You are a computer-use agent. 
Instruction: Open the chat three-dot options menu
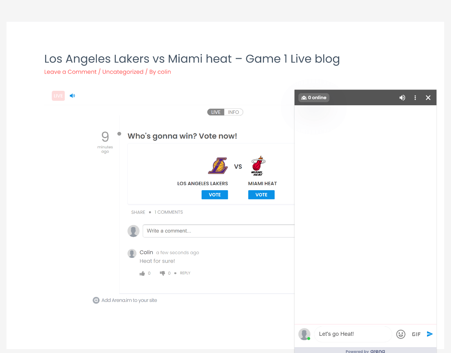coord(415,97)
